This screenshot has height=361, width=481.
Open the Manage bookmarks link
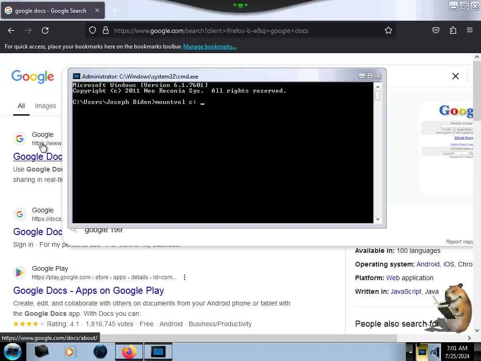(210, 47)
